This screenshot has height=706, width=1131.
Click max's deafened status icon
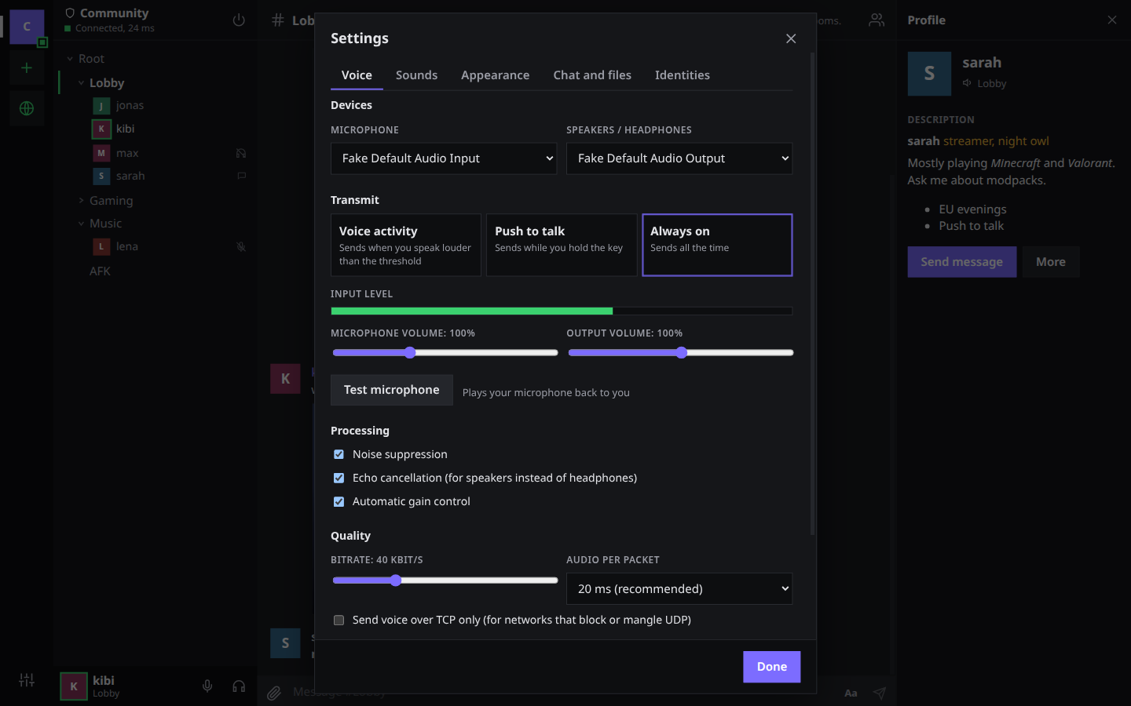[x=241, y=154]
